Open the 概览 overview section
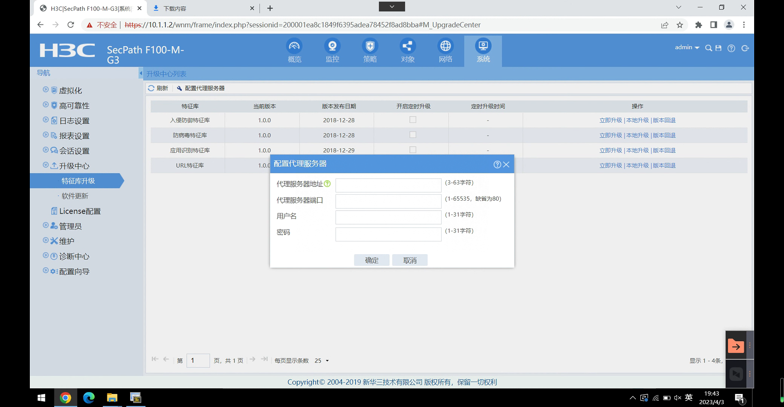This screenshot has width=784, height=407. [x=294, y=51]
